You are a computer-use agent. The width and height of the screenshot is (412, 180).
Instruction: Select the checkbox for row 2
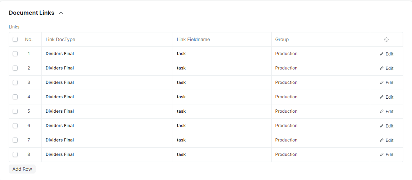coord(15,68)
